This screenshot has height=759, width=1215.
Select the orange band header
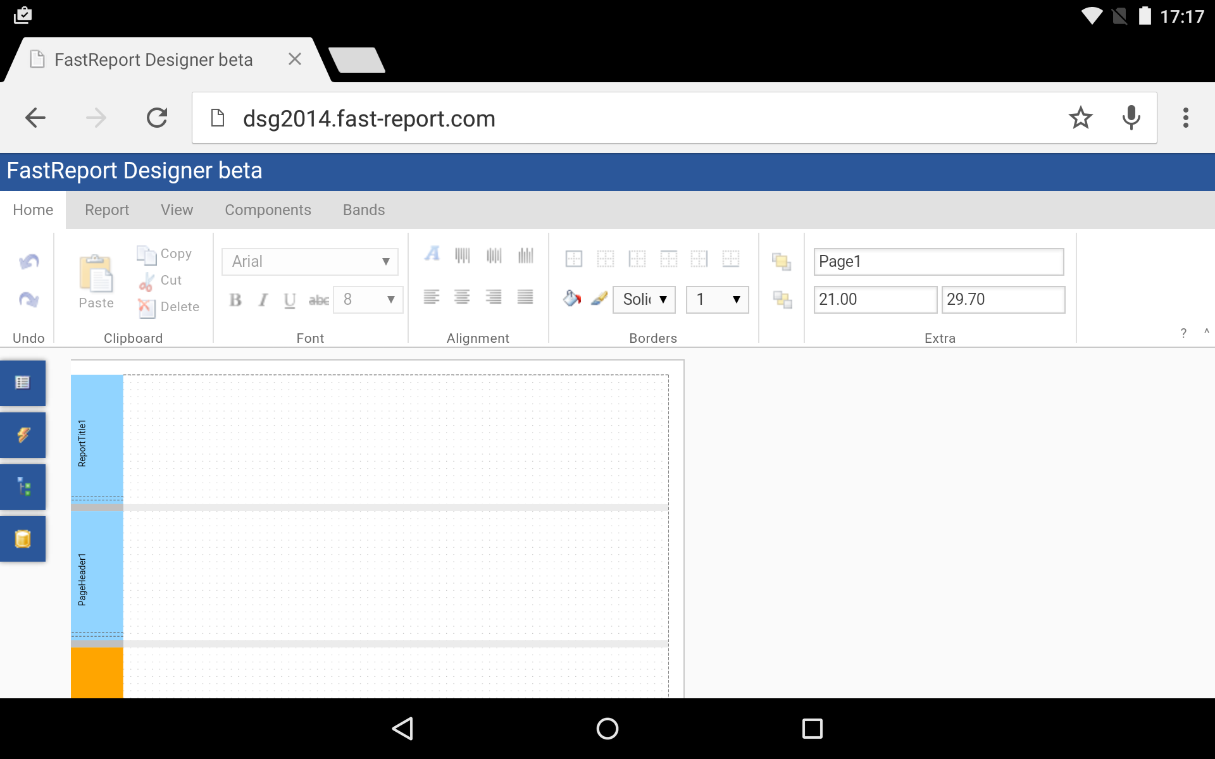tap(97, 672)
